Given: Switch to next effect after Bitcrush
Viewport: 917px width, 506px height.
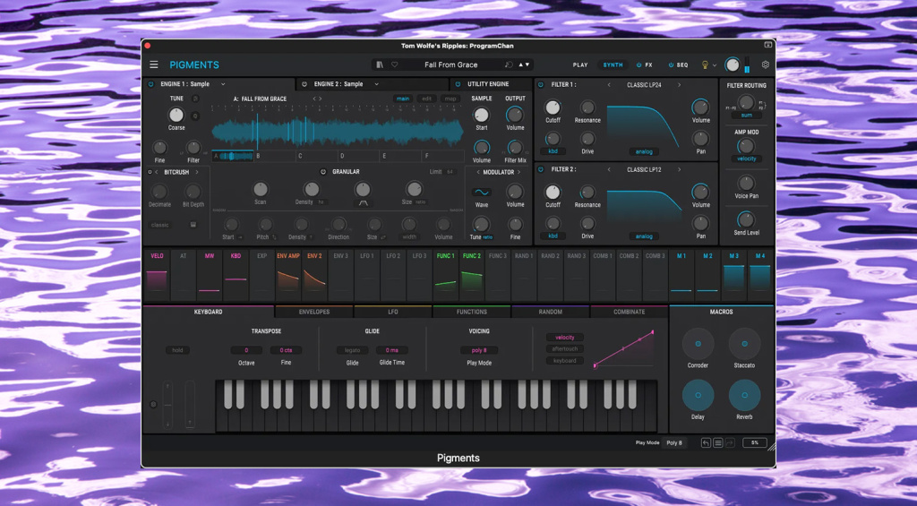Looking at the screenshot, I should [197, 172].
